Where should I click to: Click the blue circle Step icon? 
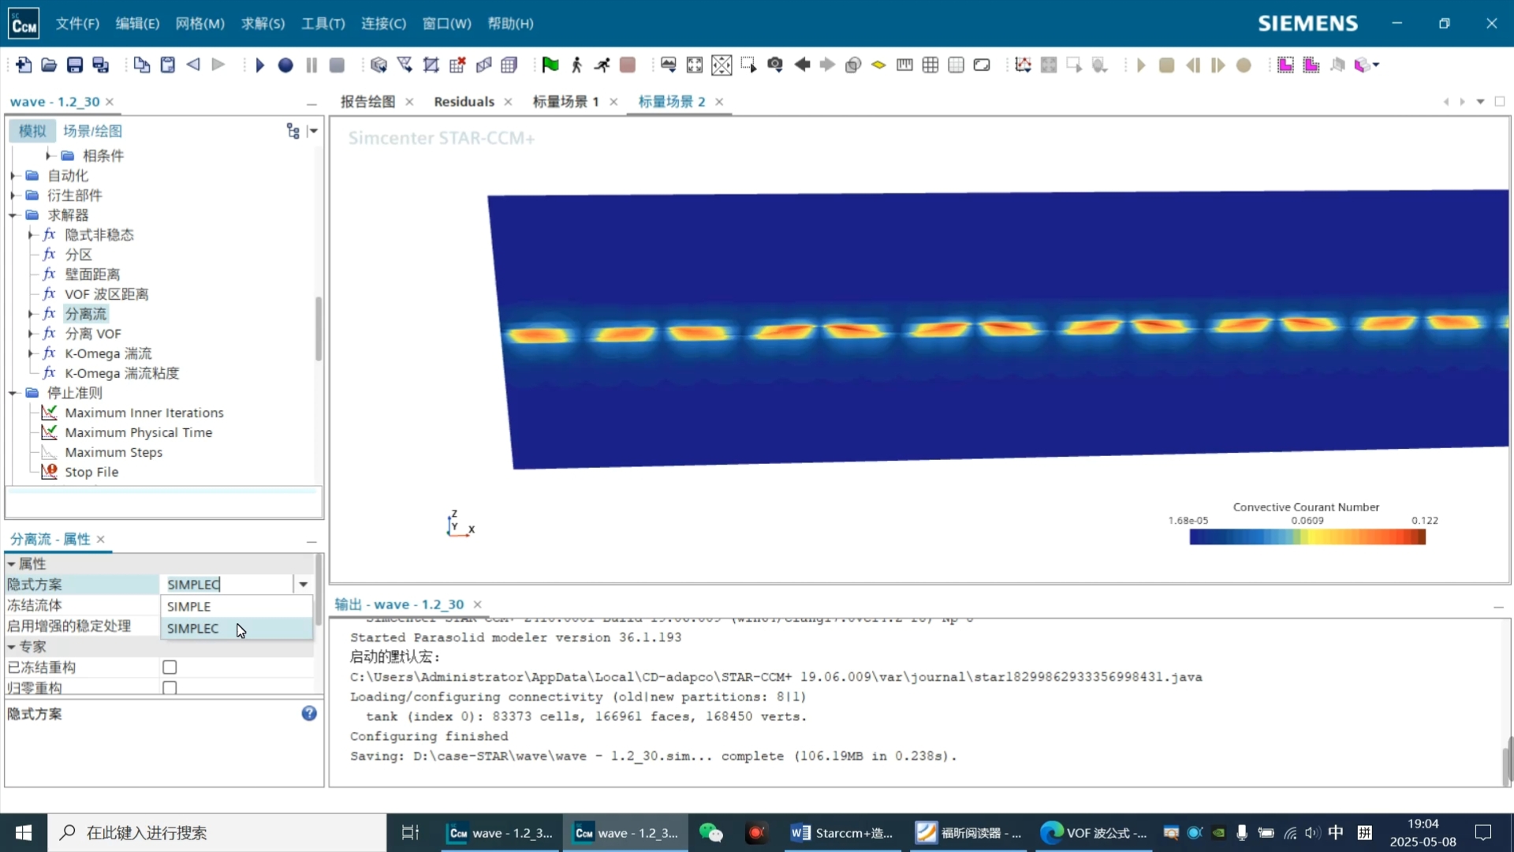(285, 65)
